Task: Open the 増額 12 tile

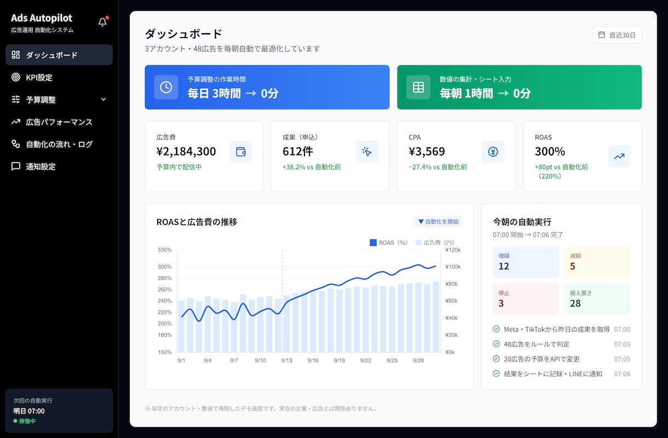Action: 526,262
